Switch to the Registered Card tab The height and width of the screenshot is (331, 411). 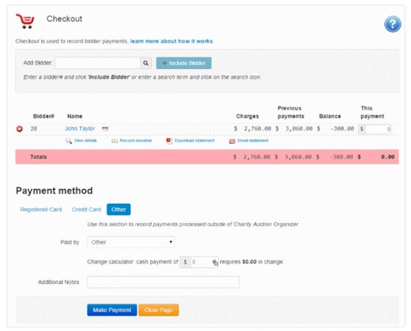coord(41,210)
